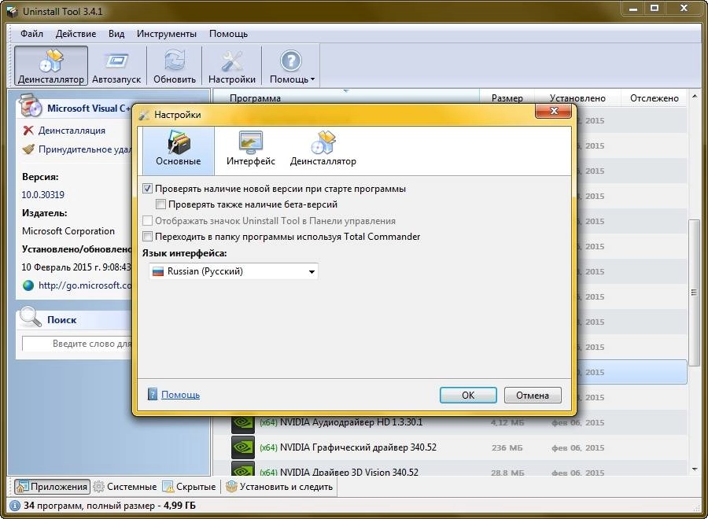
Task: Open the Автозапуск toolbar section
Action: [116, 66]
